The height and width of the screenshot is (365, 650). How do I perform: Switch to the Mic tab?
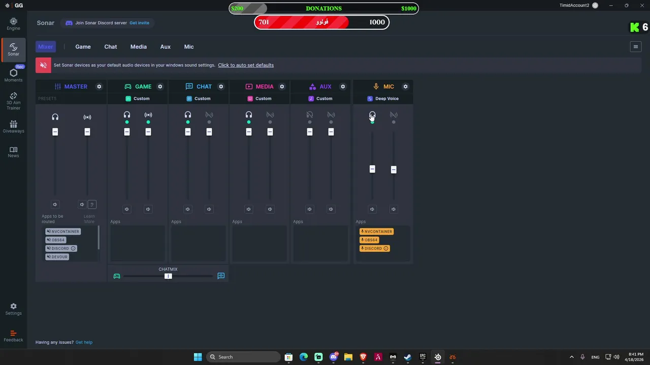(189, 47)
